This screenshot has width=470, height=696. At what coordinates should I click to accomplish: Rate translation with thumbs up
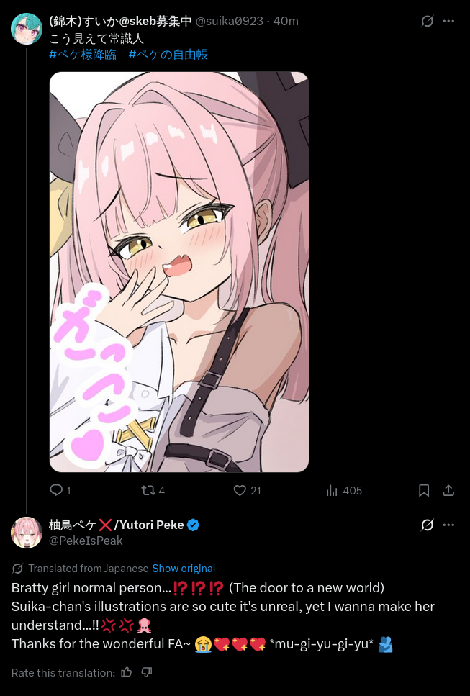pyautogui.click(x=127, y=672)
